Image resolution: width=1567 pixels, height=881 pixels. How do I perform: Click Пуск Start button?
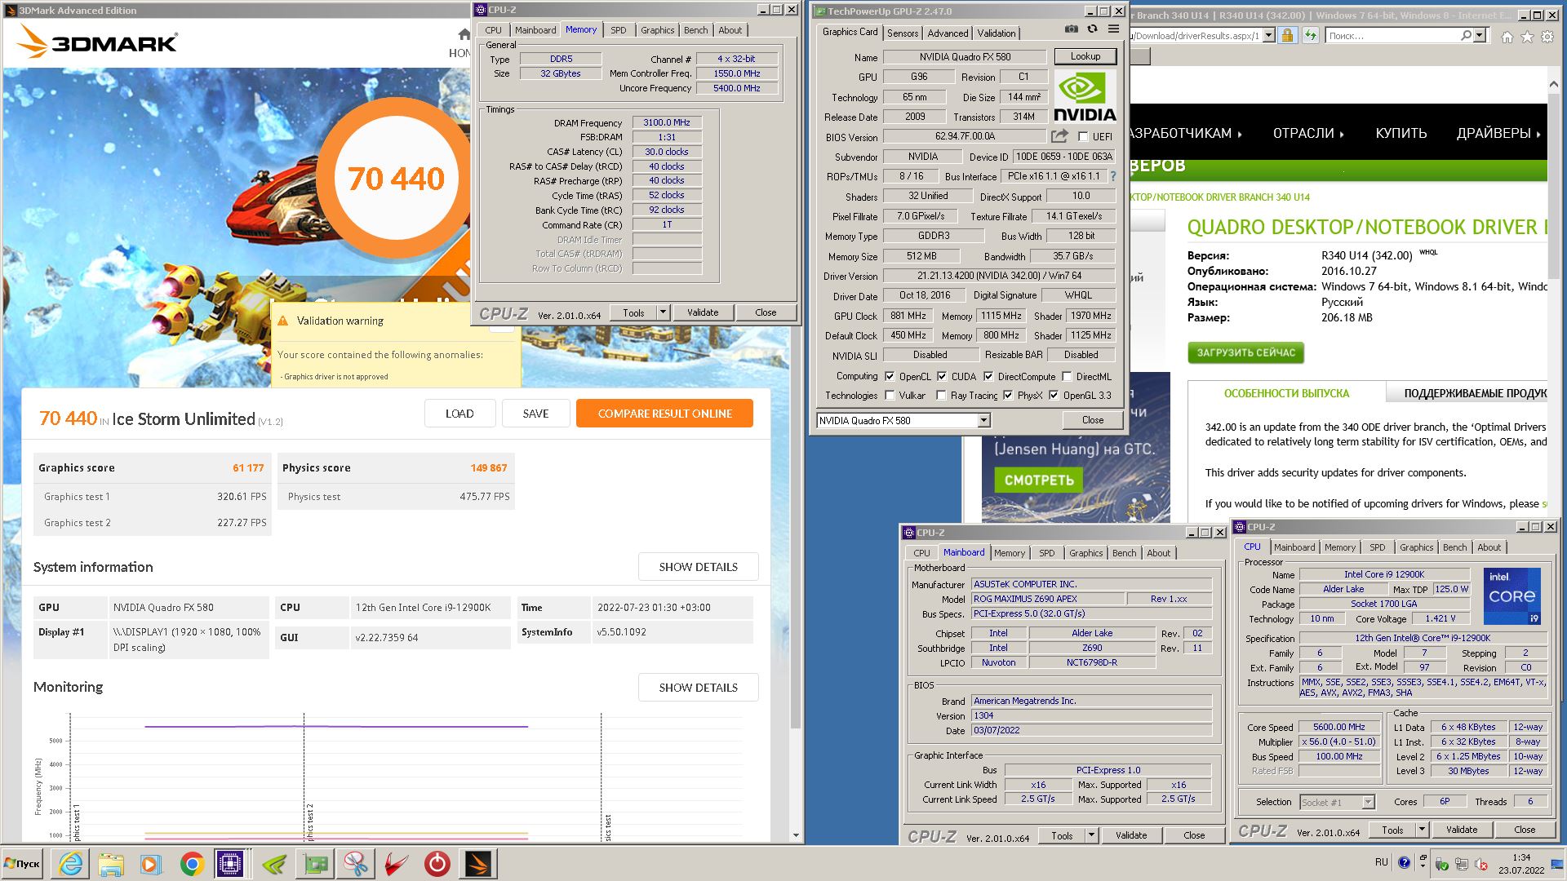23,863
